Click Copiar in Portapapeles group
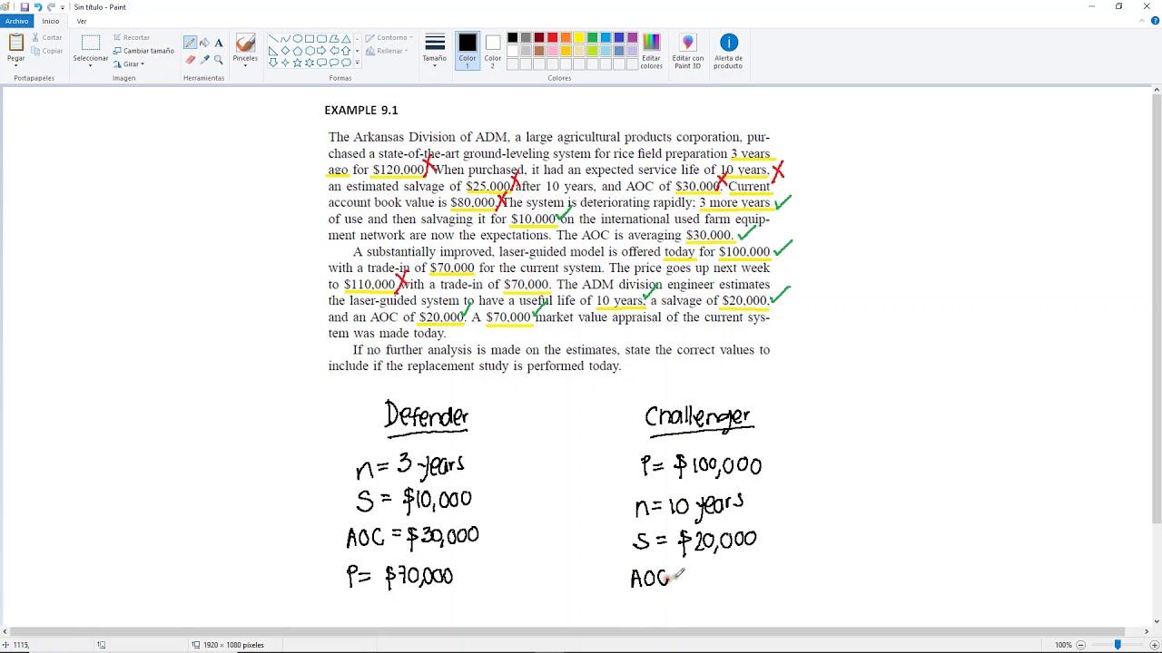 coord(47,51)
